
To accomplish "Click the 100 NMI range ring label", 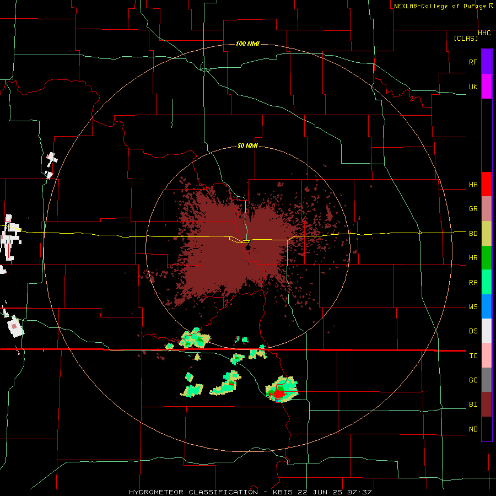I will point(247,44).
